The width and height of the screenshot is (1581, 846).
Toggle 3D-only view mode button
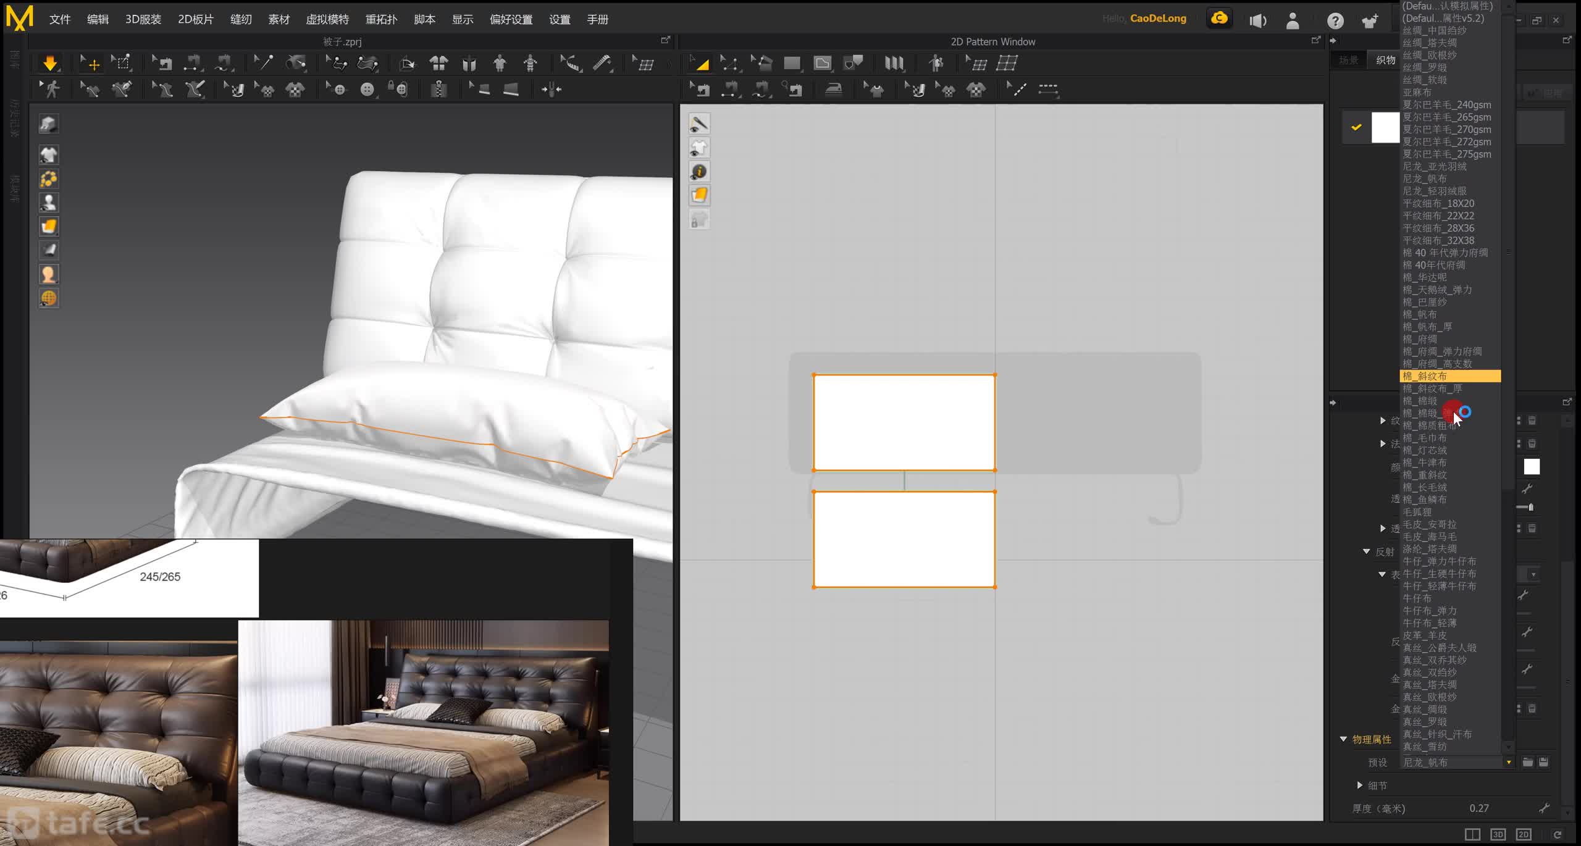pyautogui.click(x=1498, y=834)
